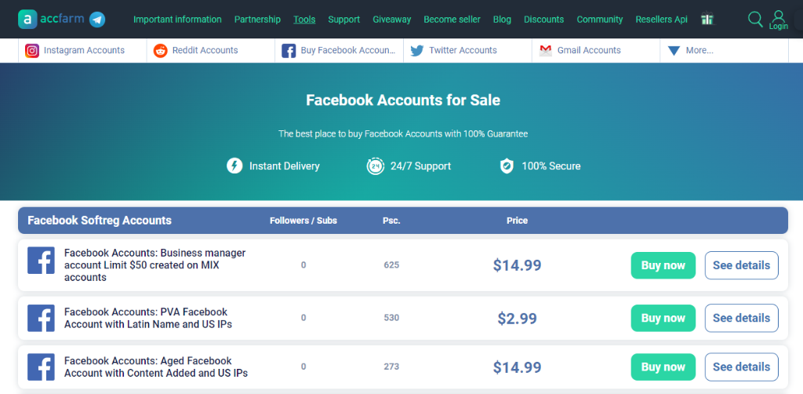The height and width of the screenshot is (394, 803).
Task: Buy now the $50 Business manager account
Action: coord(663,265)
